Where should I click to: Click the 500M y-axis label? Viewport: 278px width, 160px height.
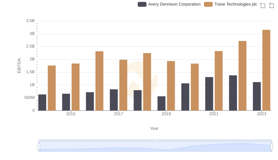click(x=30, y=98)
